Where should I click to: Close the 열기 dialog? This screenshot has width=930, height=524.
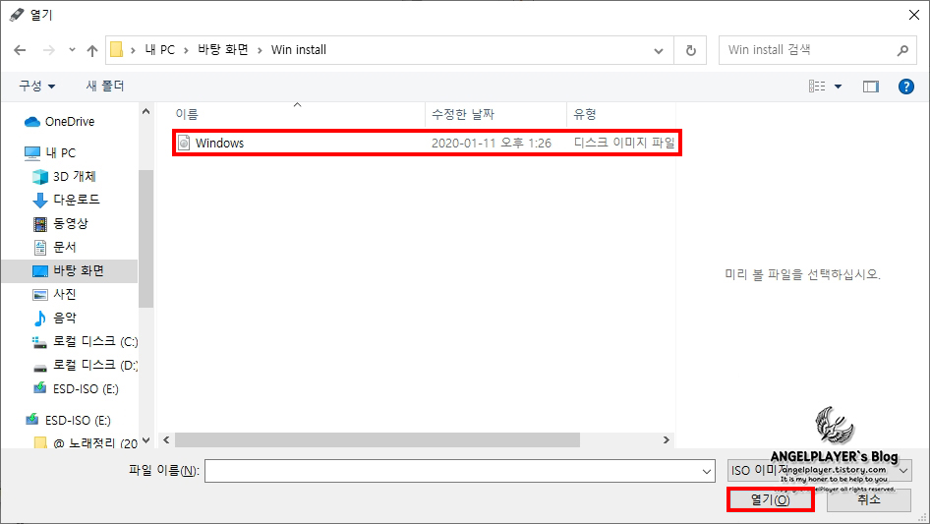click(914, 15)
